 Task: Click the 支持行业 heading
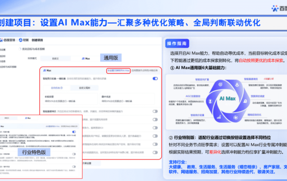[178, 162]
